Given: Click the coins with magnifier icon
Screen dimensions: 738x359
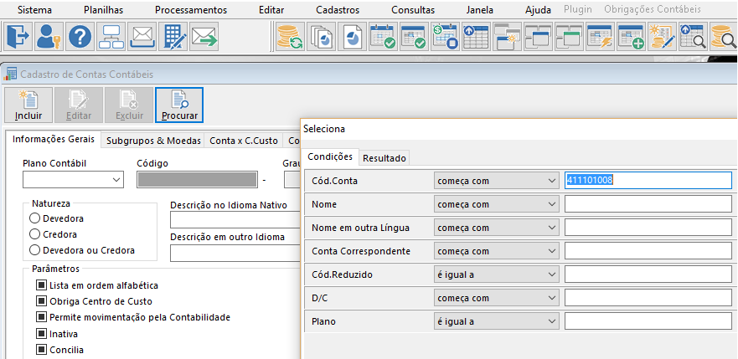Looking at the screenshot, I should pyautogui.click(x=724, y=37).
